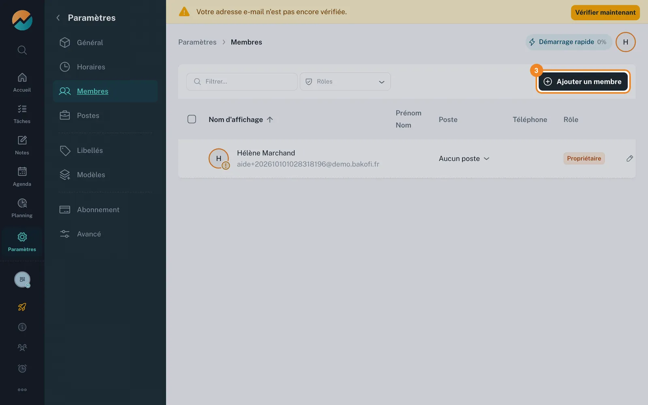Open Abonnement settings section

click(x=105, y=209)
